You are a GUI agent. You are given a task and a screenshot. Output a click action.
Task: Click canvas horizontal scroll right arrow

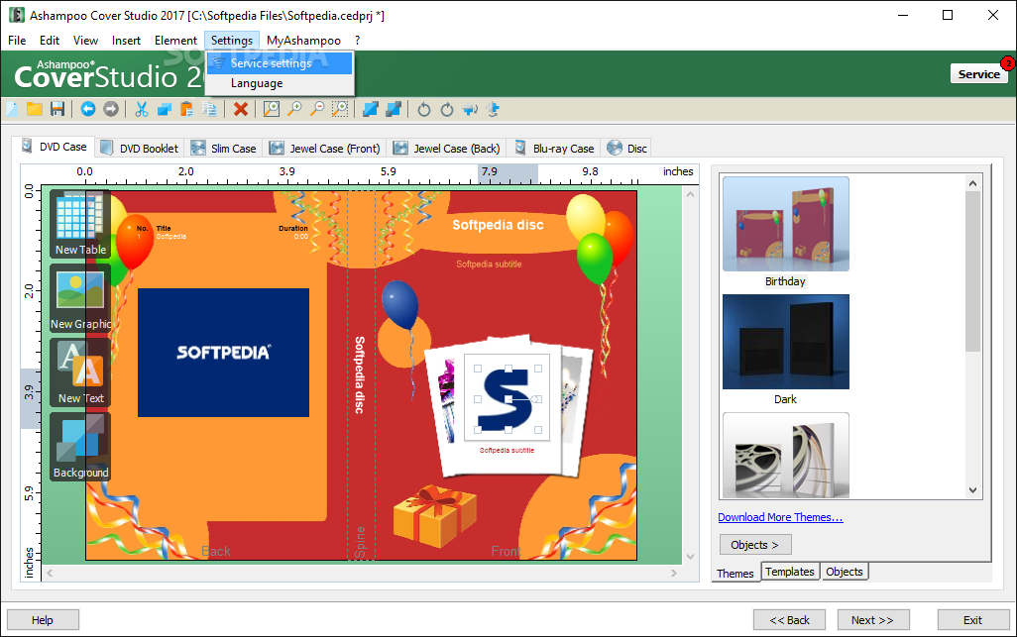[x=673, y=573]
